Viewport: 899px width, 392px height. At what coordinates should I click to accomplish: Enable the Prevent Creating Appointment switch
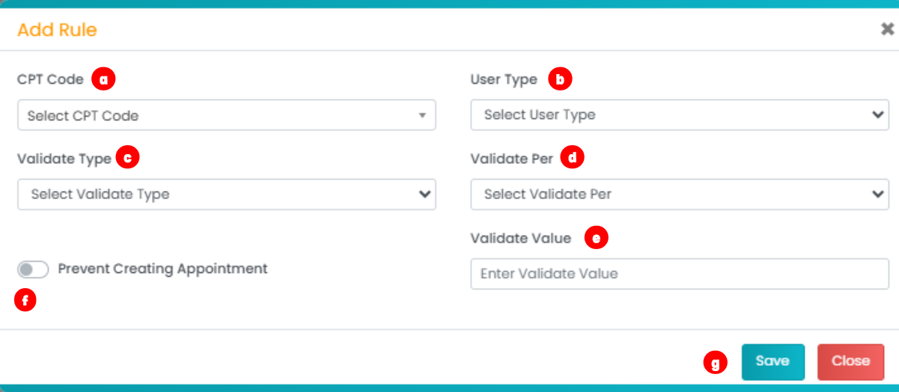[x=33, y=269]
